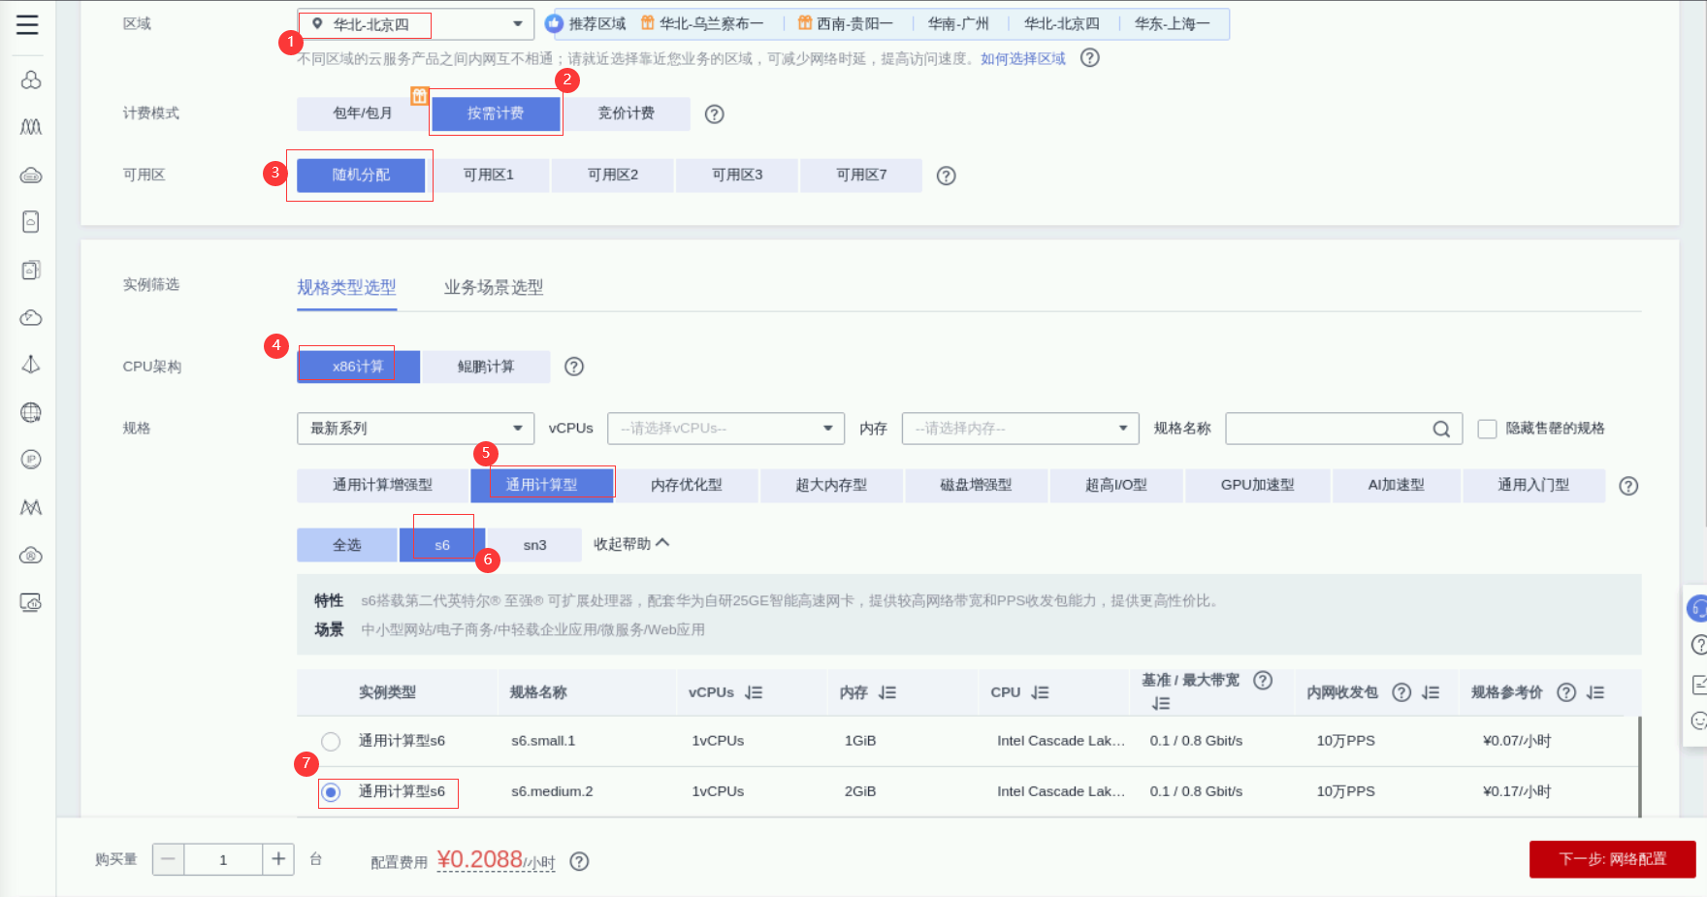Select 包年/包月 billing mode

362,113
